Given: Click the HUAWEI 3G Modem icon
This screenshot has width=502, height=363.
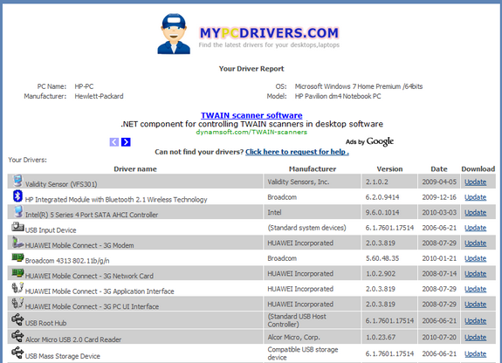Looking at the screenshot, I should point(17,242).
